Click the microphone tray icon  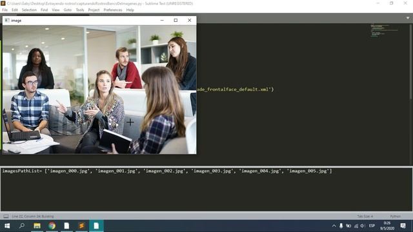point(341,226)
